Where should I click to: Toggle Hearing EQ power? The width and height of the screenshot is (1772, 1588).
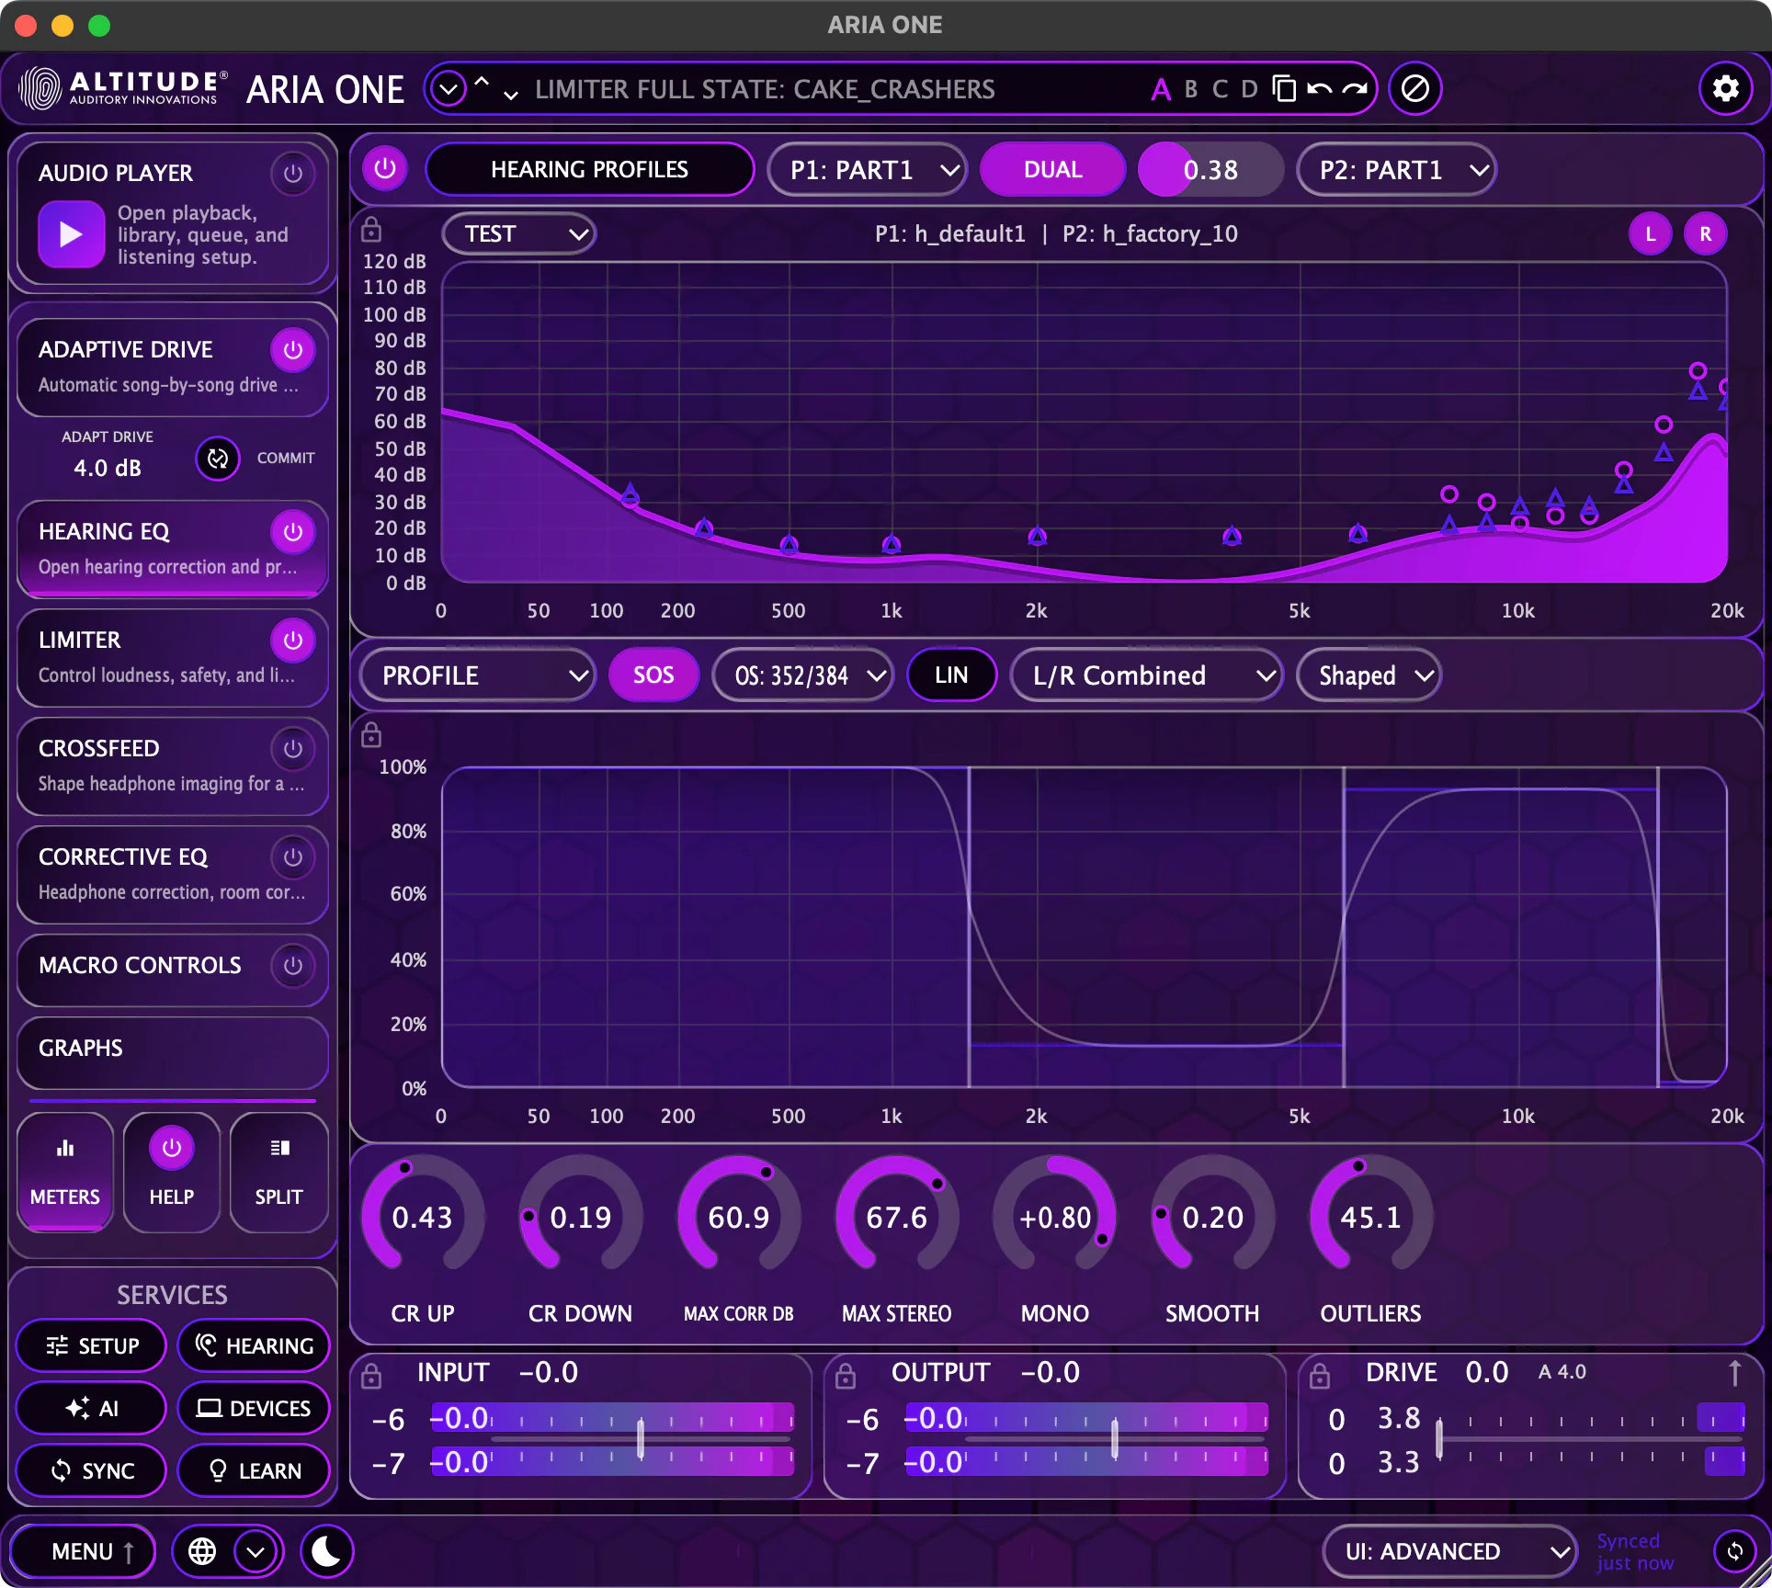point(293,531)
